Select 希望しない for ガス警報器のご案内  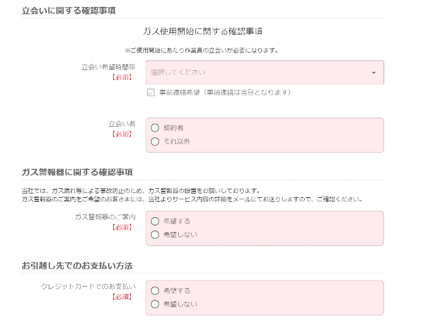155,235
